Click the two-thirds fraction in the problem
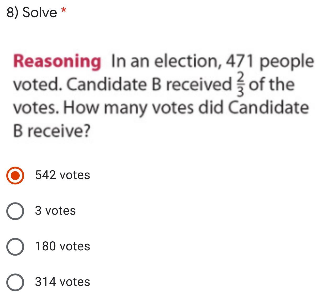 point(241,84)
